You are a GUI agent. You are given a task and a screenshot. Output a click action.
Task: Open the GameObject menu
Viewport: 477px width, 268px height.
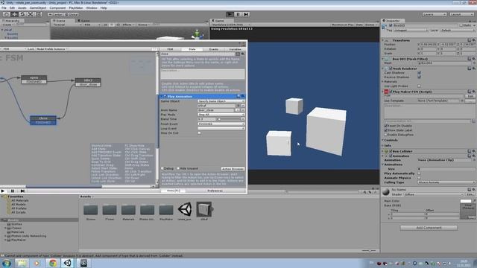tap(38, 8)
